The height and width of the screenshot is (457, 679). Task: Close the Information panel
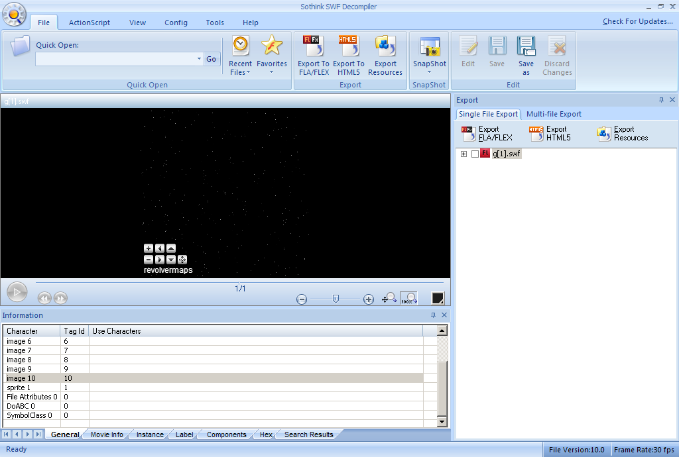(444, 315)
